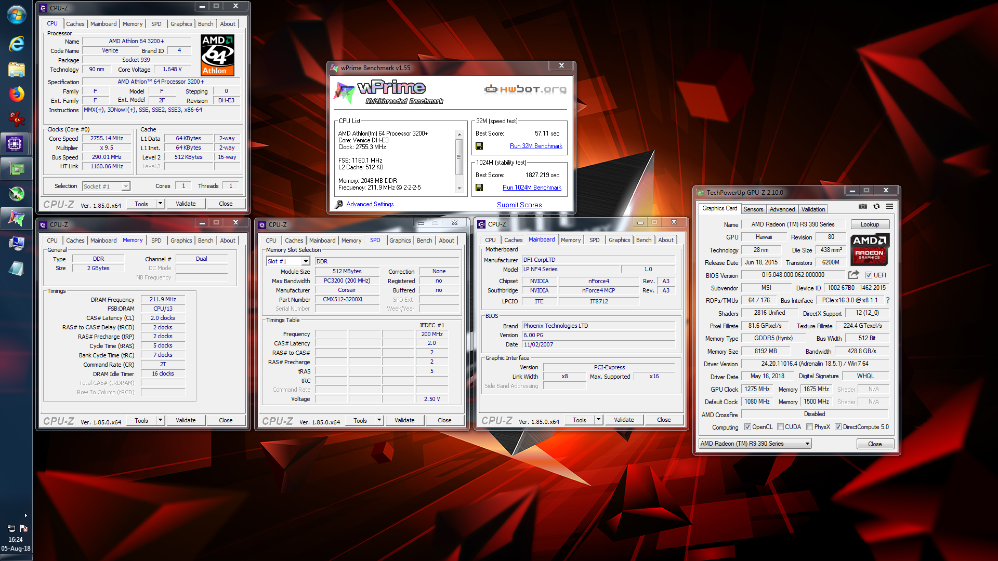Click the wPrime CPU List scroll-down arrow
Screen dimensions: 998x561
pos(459,189)
